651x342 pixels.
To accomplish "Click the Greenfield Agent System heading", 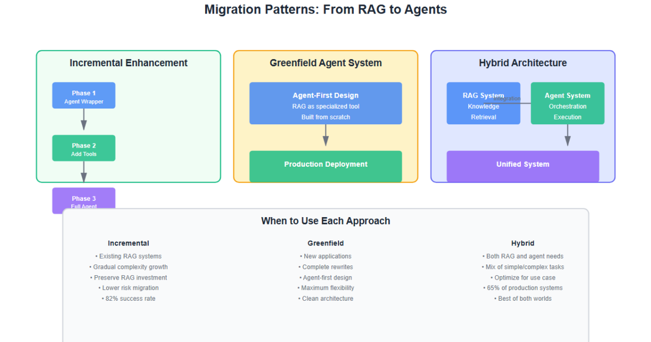I will coord(325,63).
